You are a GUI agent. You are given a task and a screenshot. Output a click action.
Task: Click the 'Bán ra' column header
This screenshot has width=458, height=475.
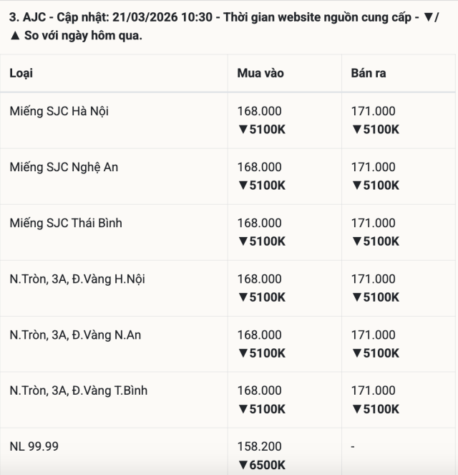point(369,73)
